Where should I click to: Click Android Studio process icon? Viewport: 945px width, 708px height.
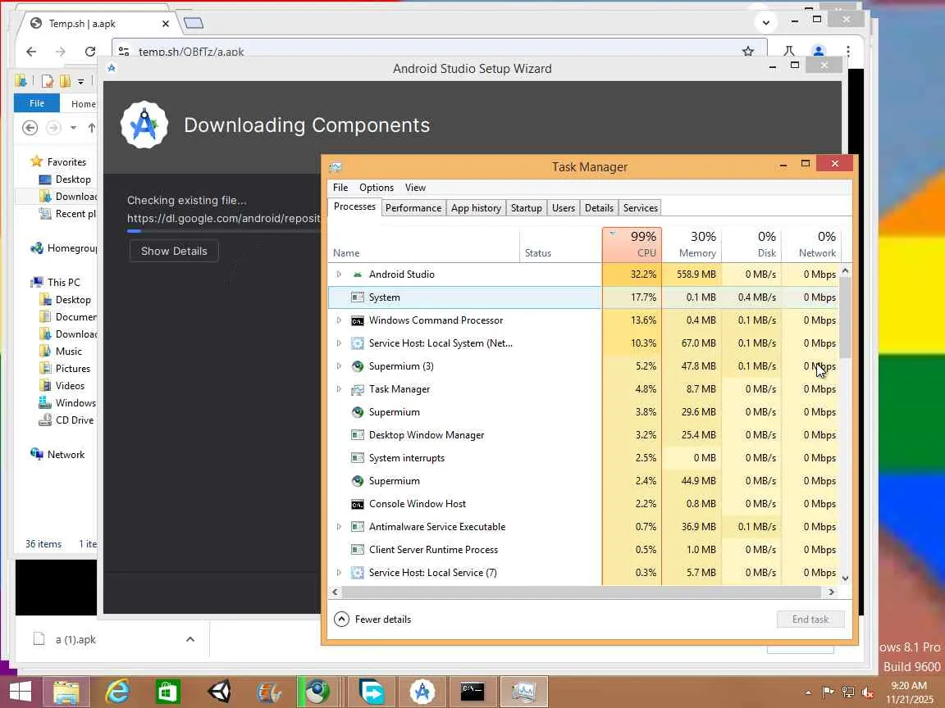pos(358,274)
